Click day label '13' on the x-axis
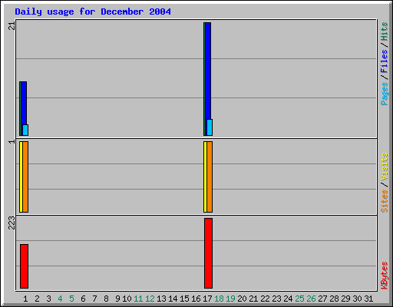The width and height of the screenshot is (393, 307). point(161,299)
